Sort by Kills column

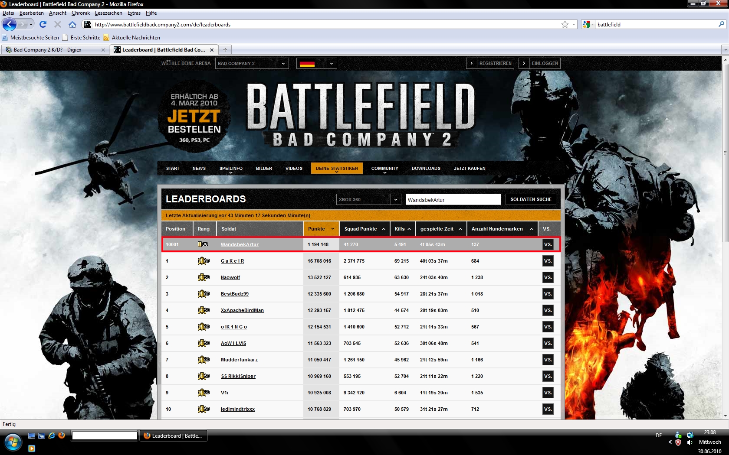[403, 229]
